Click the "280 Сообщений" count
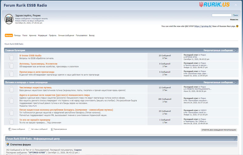Screen dimensions: 243x155 click(165, 99)
